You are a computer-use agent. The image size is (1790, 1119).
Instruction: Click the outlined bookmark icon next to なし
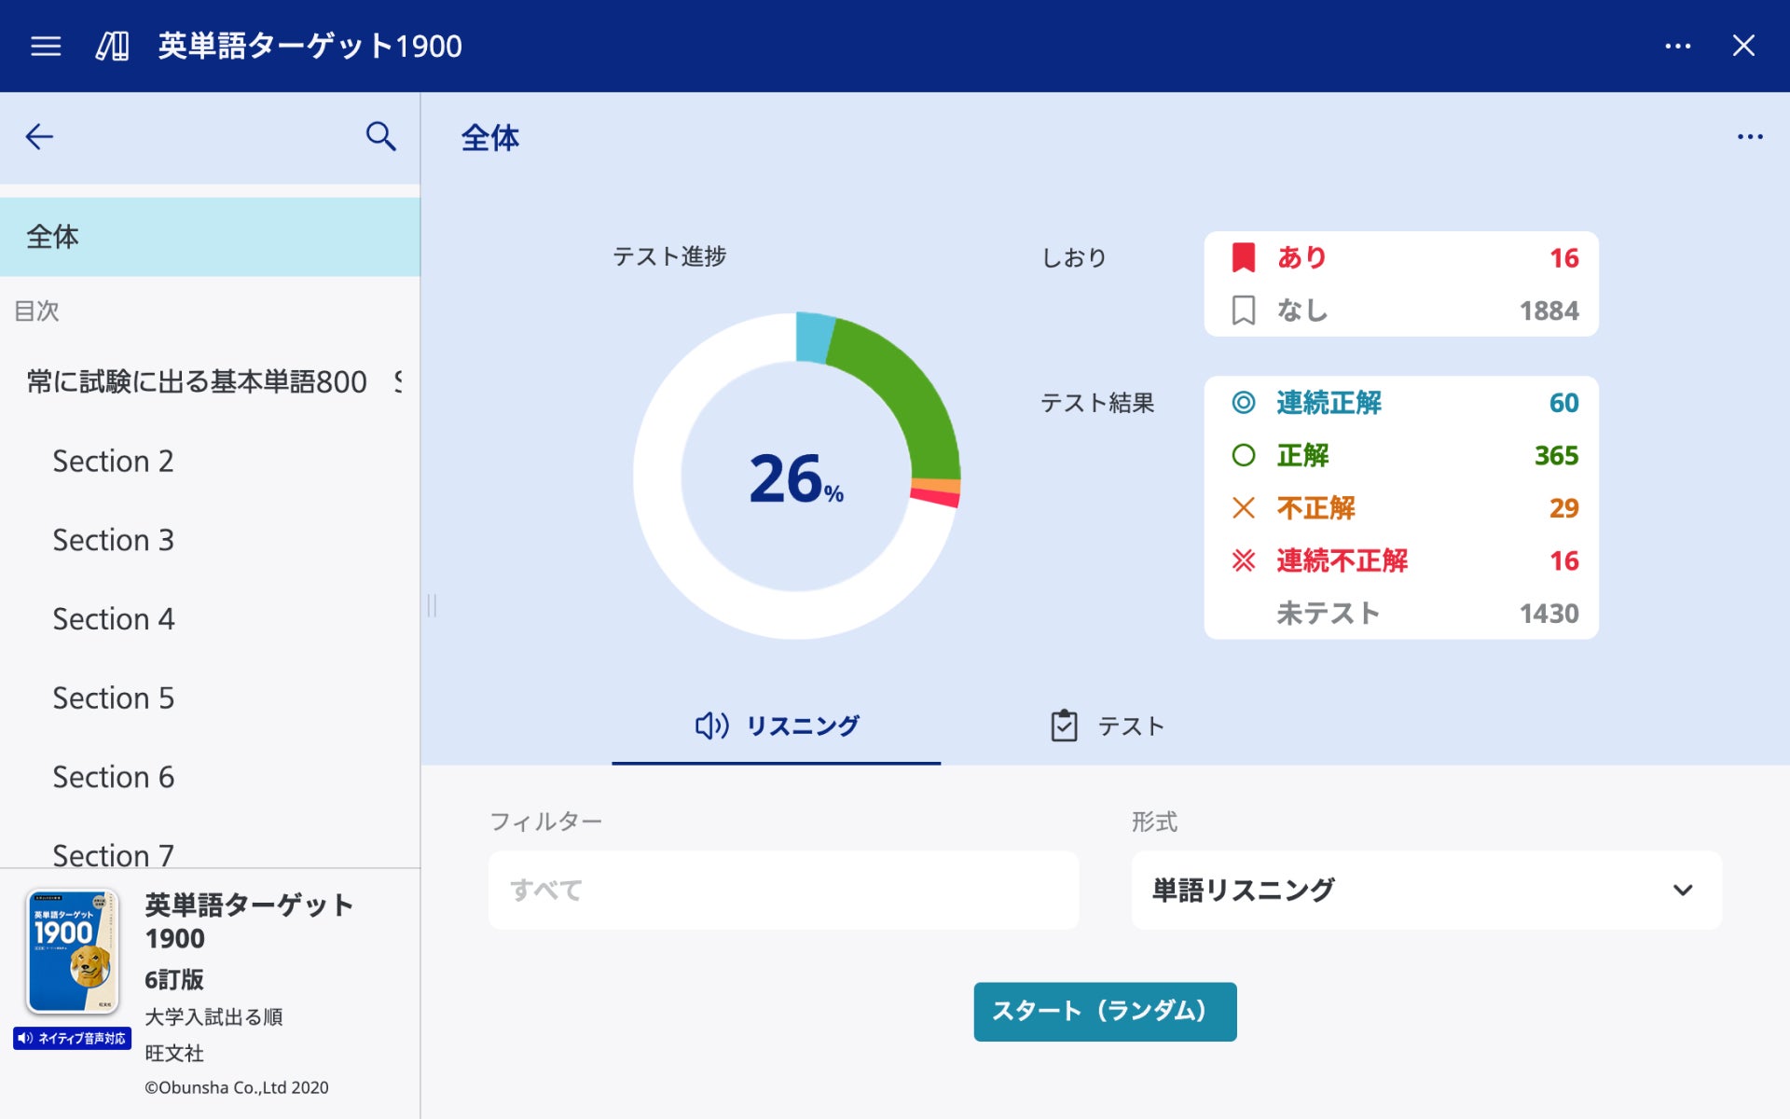pos(1244,311)
